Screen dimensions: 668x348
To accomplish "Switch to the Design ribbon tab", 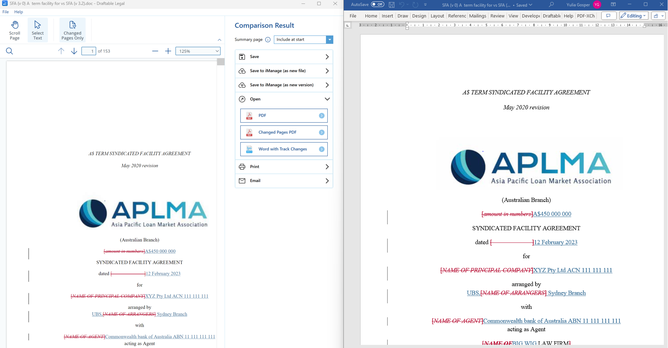I will point(419,16).
